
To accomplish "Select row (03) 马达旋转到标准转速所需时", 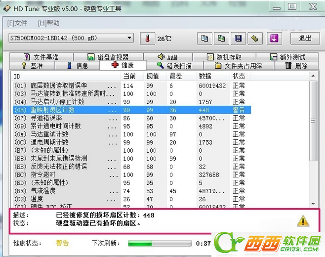I will click(132, 93).
